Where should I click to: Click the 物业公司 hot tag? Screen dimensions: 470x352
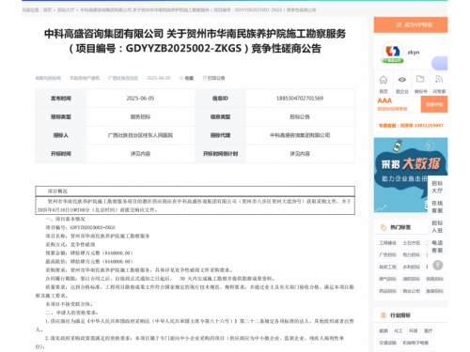(411, 291)
